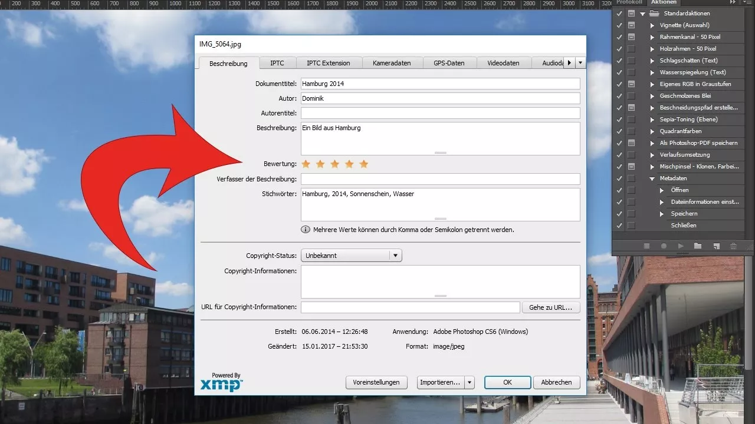Viewport: 755px width, 424px height.
Task: Click the Play icon in the Actions panel
Action: (680, 246)
